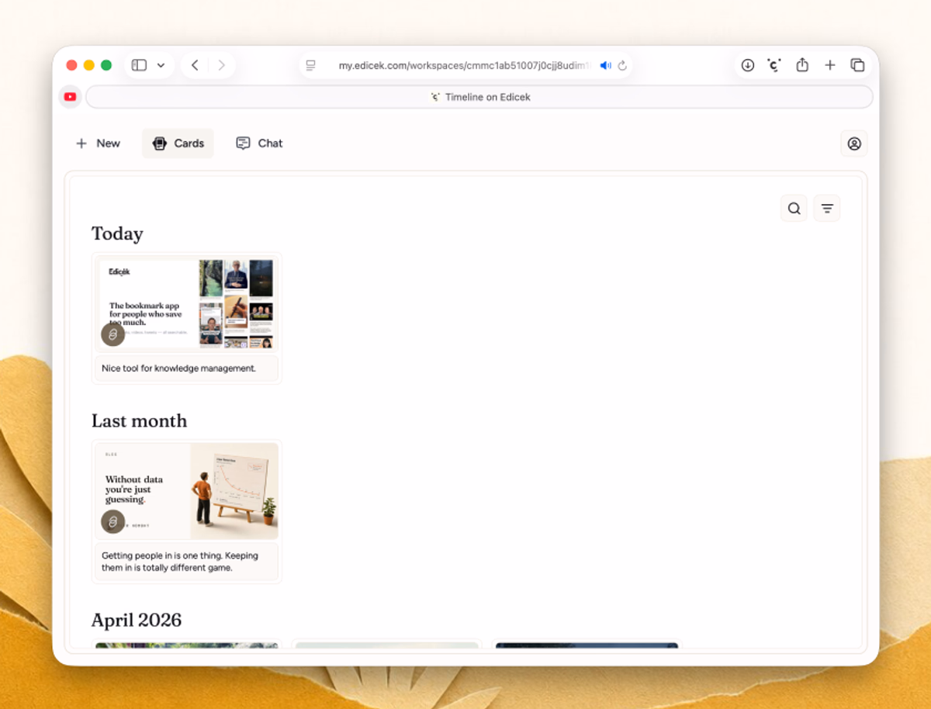
Task: Open the Share menu
Action: click(x=802, y=65)
